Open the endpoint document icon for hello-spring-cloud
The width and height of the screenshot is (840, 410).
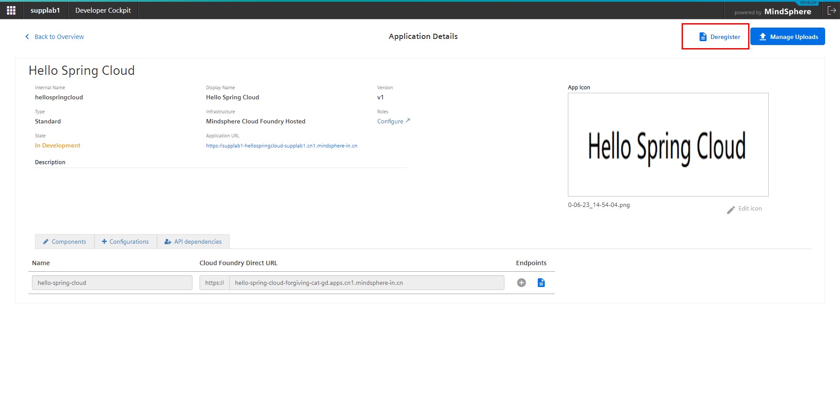point(541,283)
